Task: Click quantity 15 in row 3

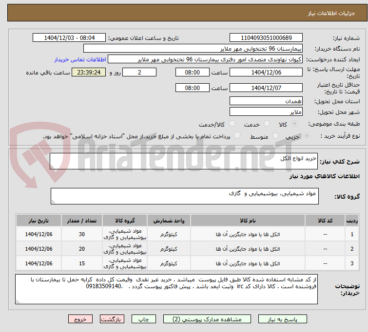Action: click(x=82, y=263)
